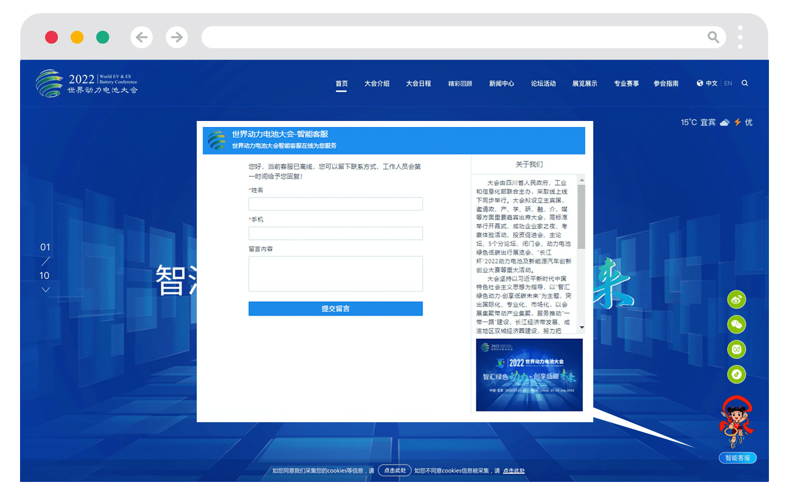The width and height of the screenshot is (788, 499).
Task: Click the World EV & ES Battery Conference logo
Action: pyautogui.click(x=86, y=83)
